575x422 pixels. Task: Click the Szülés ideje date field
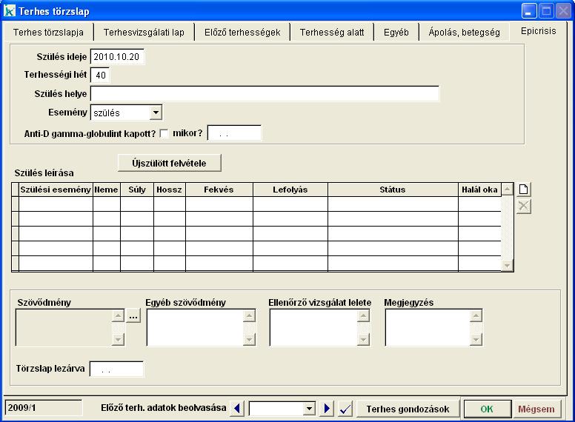(117, 57)
